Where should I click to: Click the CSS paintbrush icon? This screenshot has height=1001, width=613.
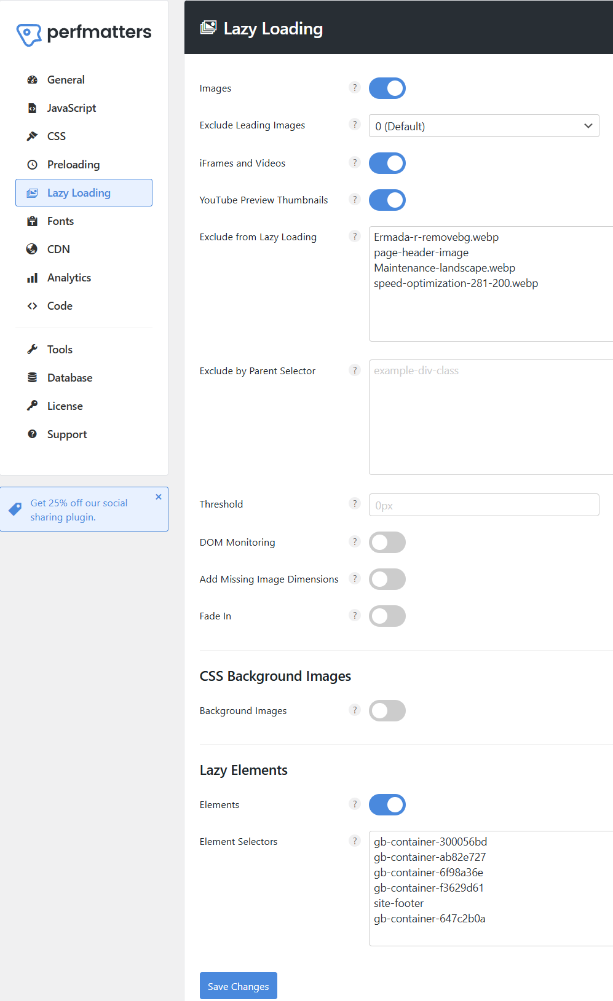[33, 136]
